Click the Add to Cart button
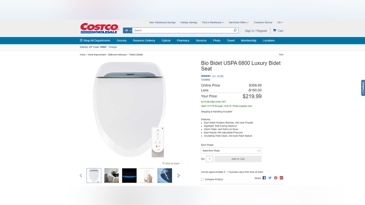This screenshot has width=365, height=205. (x=238, y=159)
